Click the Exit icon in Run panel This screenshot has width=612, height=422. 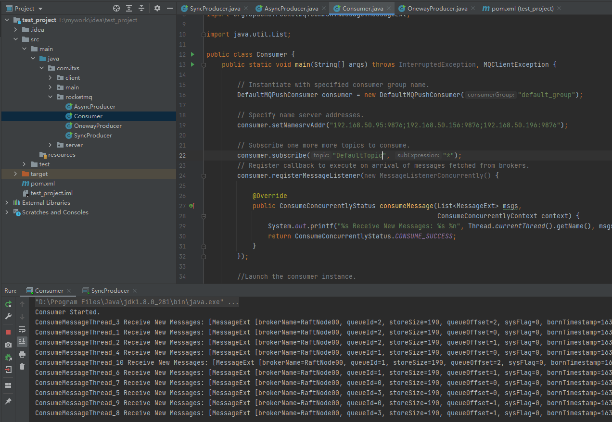point(8,370)
